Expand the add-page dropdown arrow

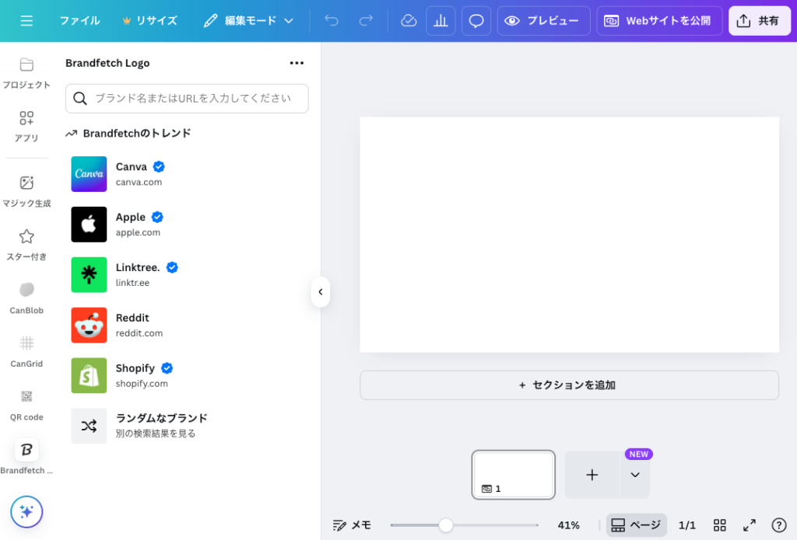tap(635, 475)
